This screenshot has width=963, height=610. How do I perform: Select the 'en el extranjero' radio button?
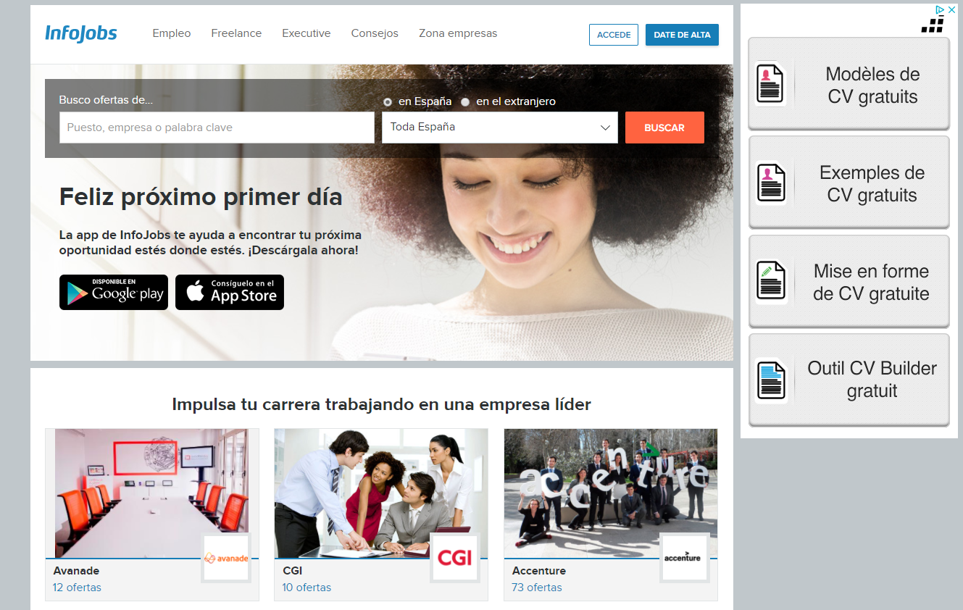(x=465, y=101)
